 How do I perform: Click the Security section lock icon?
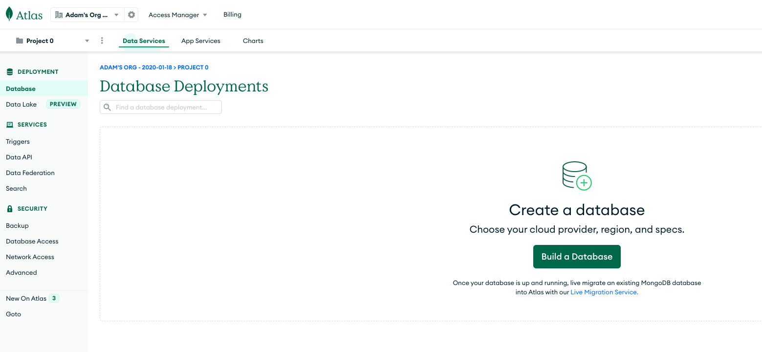click(10, 209)
